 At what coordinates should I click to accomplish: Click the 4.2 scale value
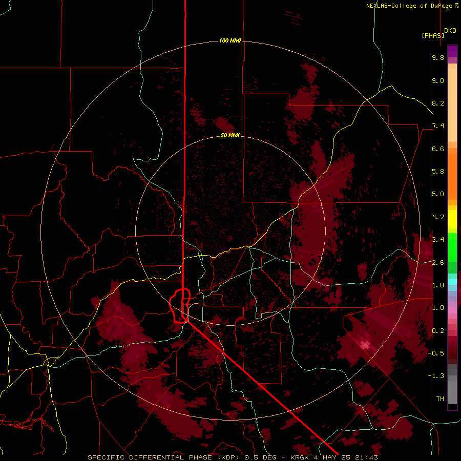click(x=438, y=217)
